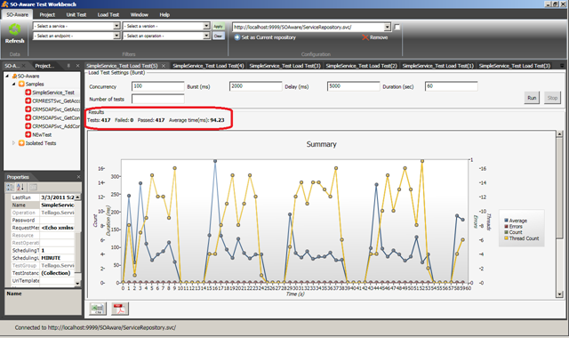Click the Run button

pos(532,98)
